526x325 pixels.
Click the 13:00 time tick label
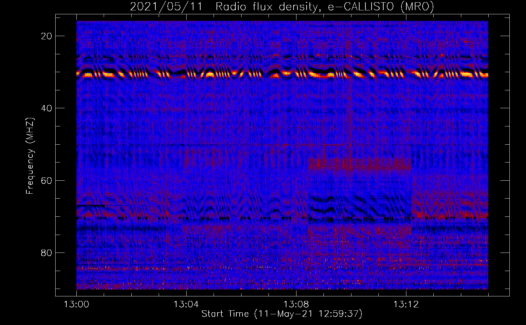76,305
